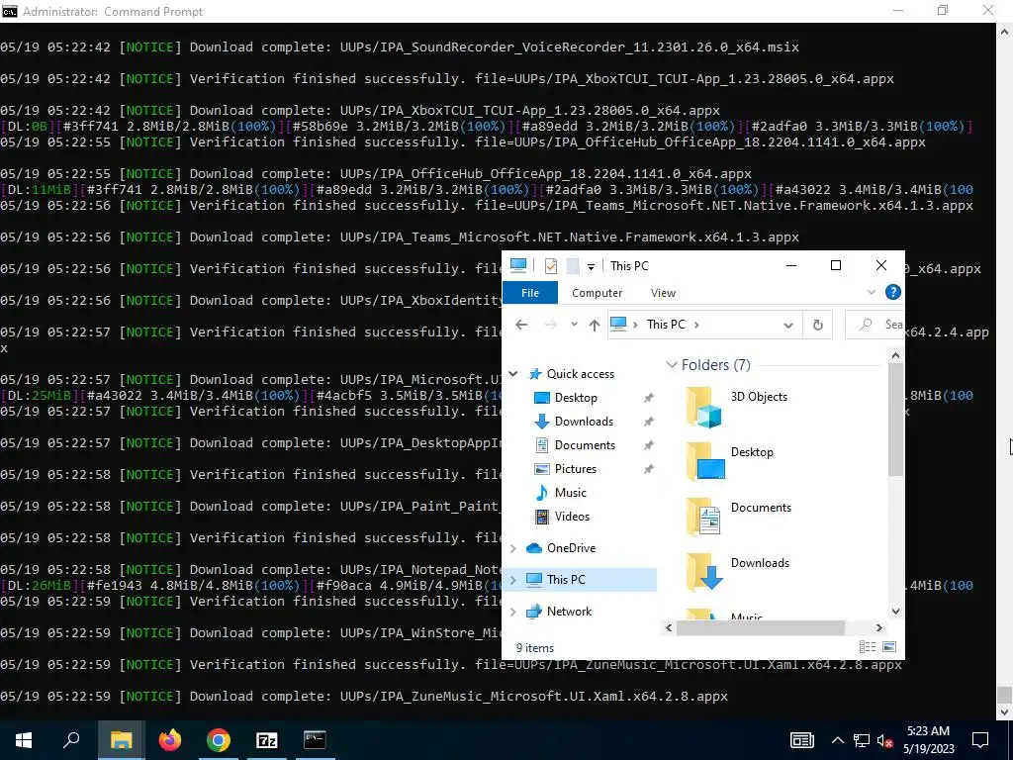Screen dimensions: 1013x760
Task: Click the This PC title bar icon
Action: pos(518,265)
